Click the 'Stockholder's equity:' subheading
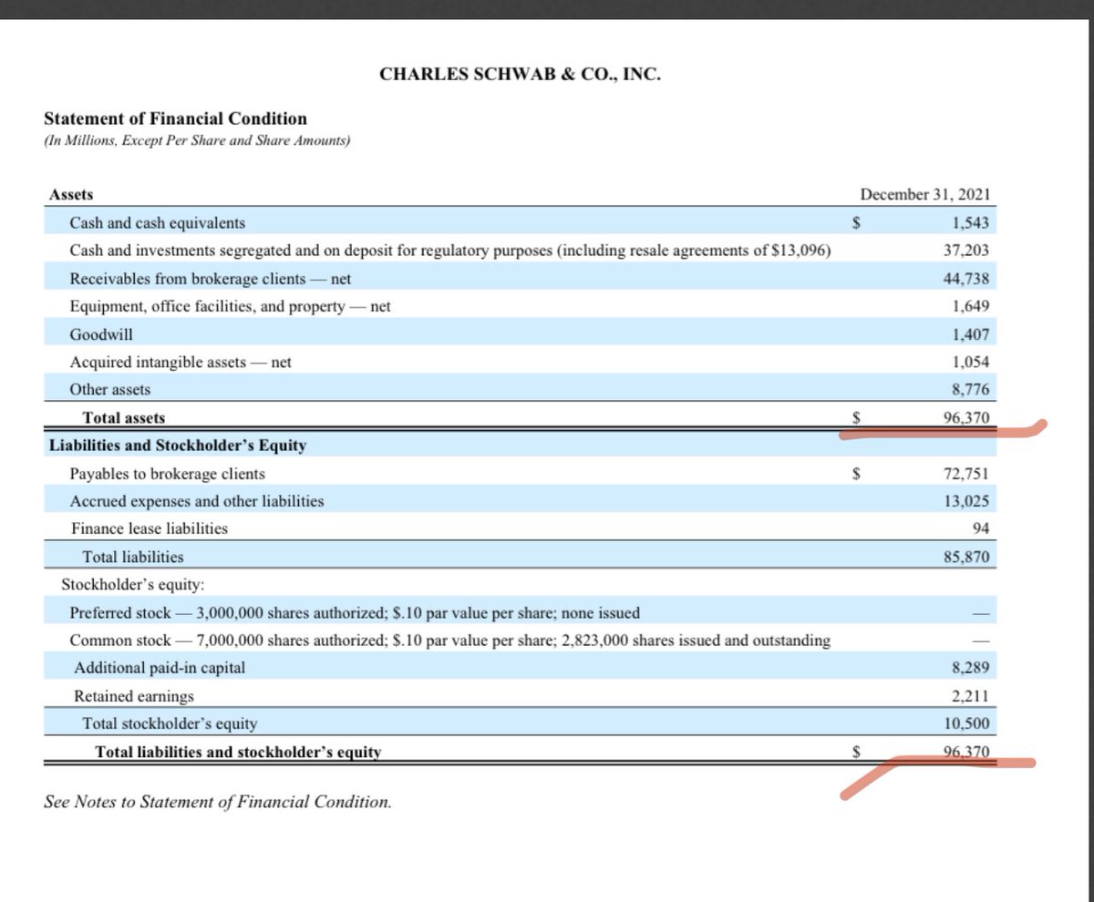 pyautogui.click(x=132, y=585)
